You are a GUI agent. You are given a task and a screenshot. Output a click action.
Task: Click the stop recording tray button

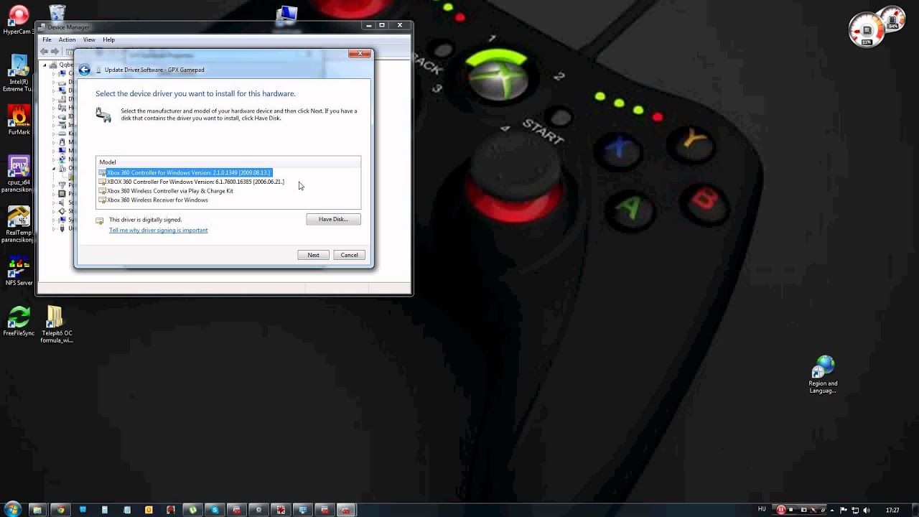(791, 510)
